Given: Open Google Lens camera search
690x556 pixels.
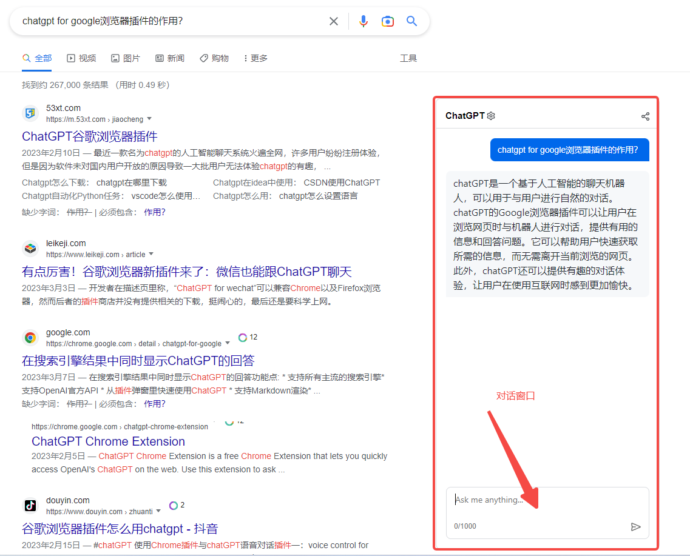Looking at the screenshot, I should tap(388, 21).
